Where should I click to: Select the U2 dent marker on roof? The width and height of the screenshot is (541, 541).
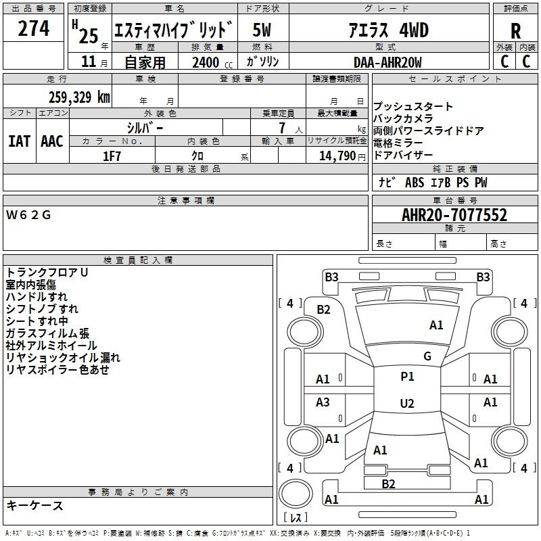click(407, 403)
